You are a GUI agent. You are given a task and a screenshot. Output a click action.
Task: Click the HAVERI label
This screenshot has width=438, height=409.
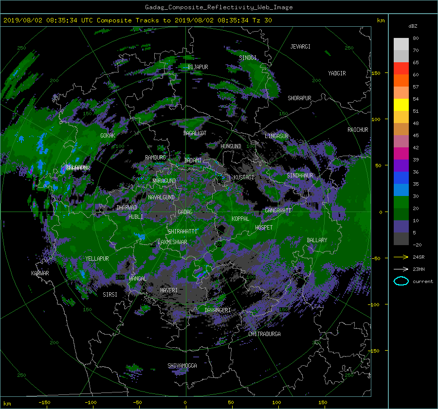(x=169, y=290)
